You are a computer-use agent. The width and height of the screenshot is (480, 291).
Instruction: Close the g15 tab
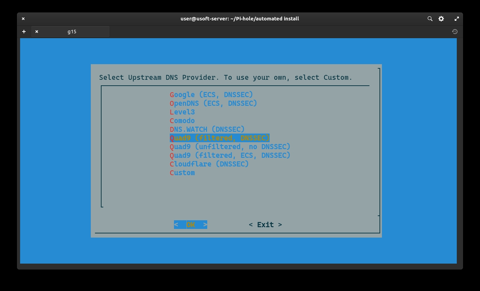37,32
